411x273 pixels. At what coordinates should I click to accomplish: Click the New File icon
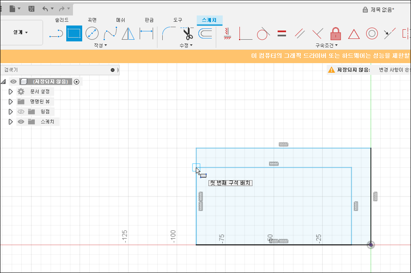pos(12,9)
